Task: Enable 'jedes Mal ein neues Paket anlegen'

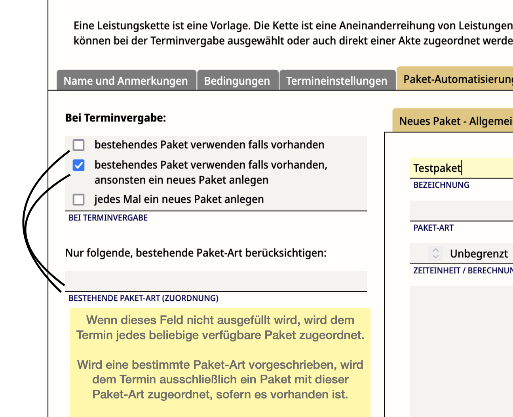Action: coord(79,199)
